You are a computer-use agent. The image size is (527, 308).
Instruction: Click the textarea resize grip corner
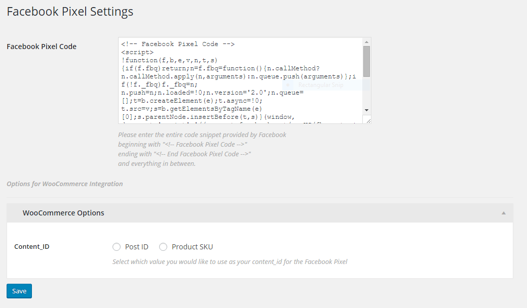click(368, 120)
